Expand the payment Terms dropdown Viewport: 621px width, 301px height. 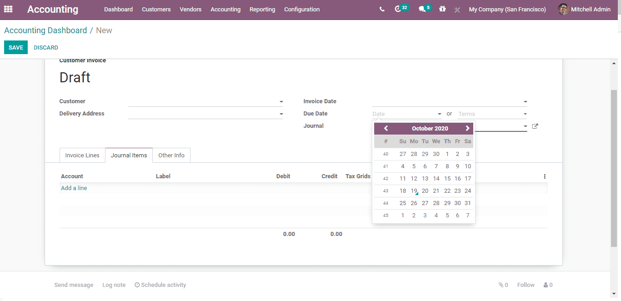pos(525,114)
